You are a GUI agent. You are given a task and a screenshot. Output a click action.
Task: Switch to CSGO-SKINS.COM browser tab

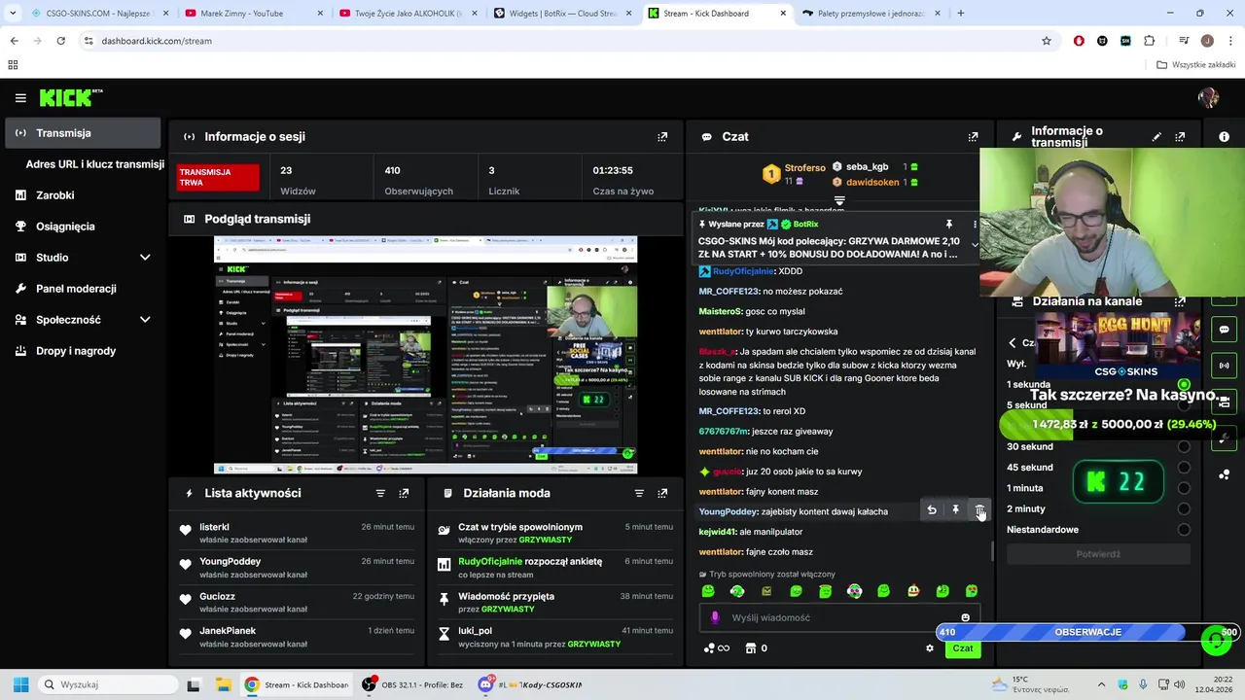click(x=97, y=14)
